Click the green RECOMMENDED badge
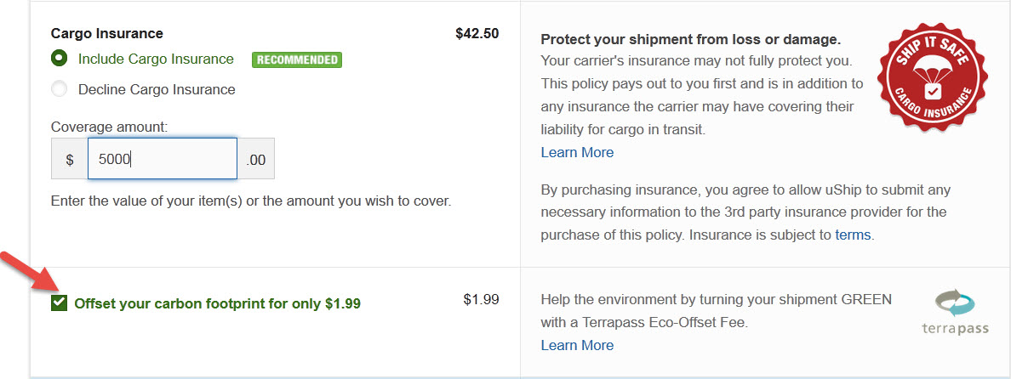This screenshot has width=1011, height=379. 297,59
